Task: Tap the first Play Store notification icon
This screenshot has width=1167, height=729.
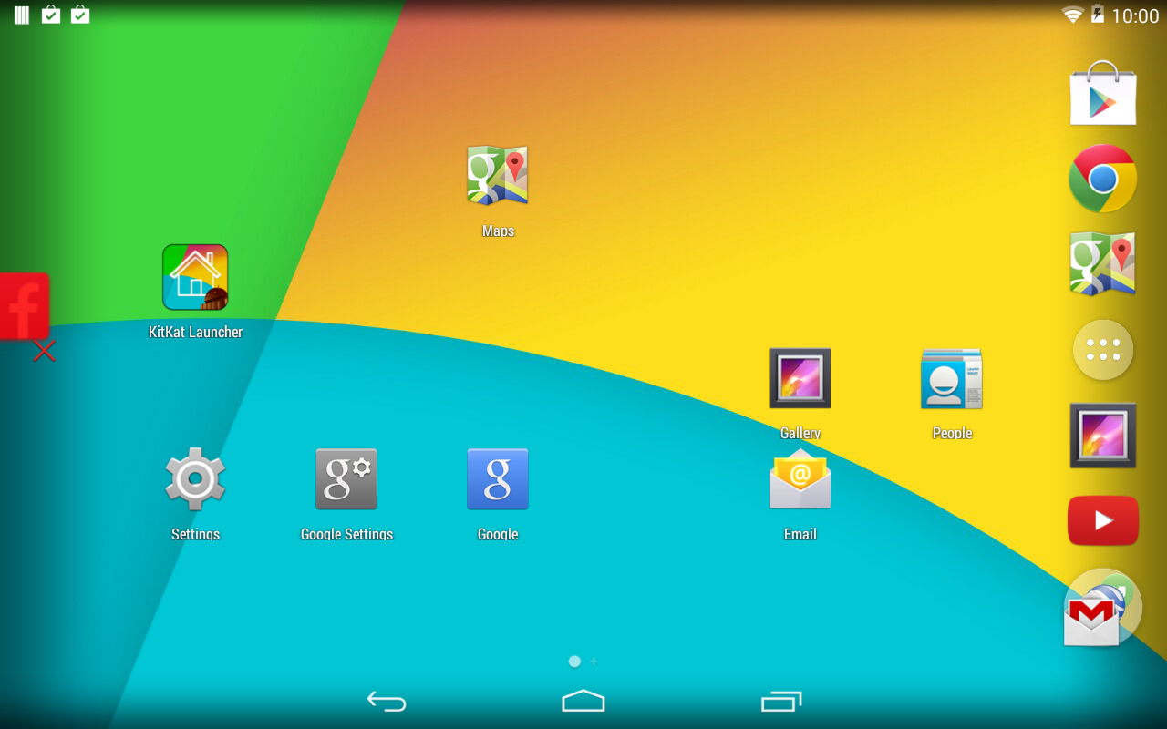Action: click(51, 15)
